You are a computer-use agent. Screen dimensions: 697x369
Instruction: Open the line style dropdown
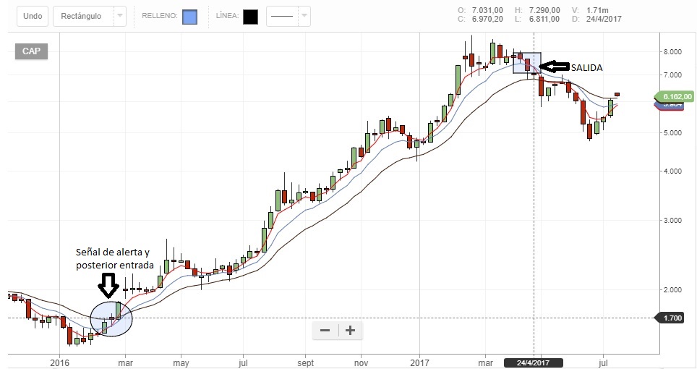[x=288, y=16]
